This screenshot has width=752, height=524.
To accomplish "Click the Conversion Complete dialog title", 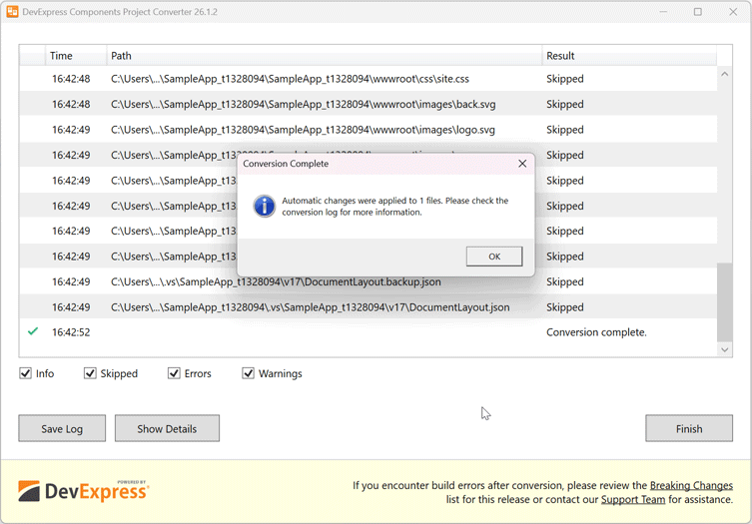I will pyautogui.click(x=286, y=164).
